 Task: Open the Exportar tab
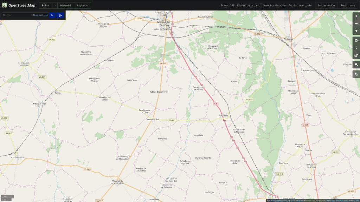click(82, 5)
